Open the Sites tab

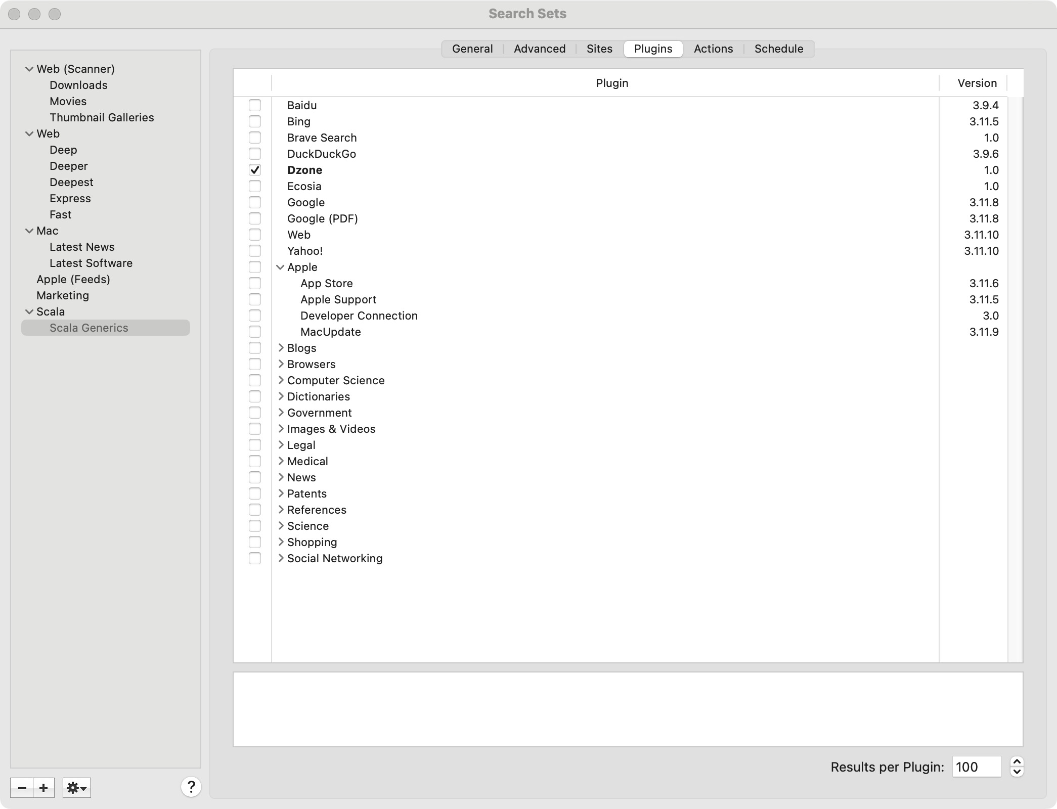(599, 49)
